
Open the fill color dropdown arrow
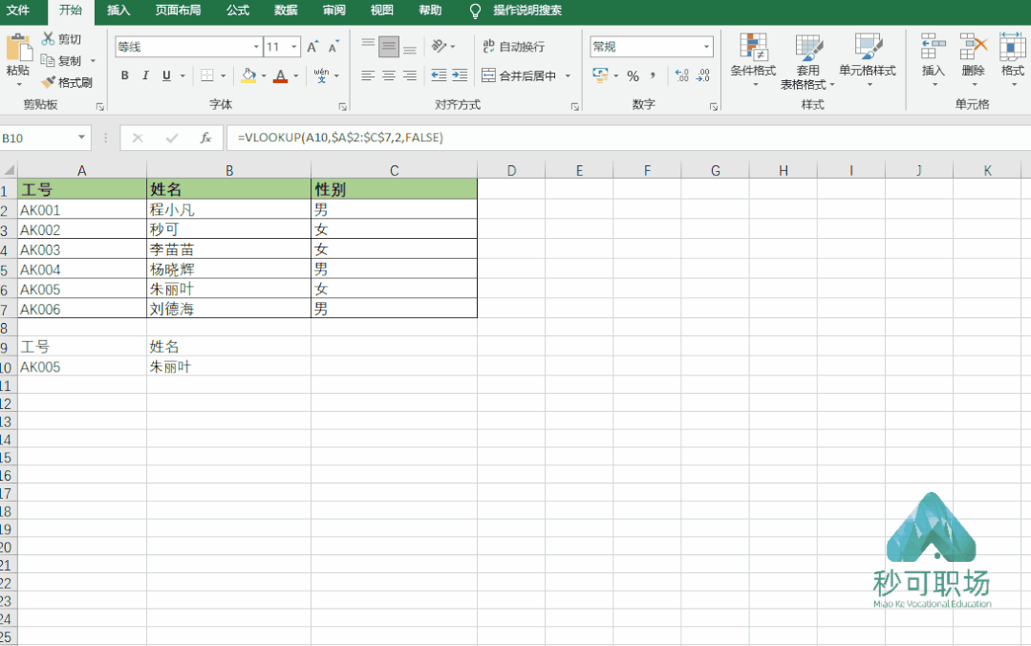(x=264, y=75)
